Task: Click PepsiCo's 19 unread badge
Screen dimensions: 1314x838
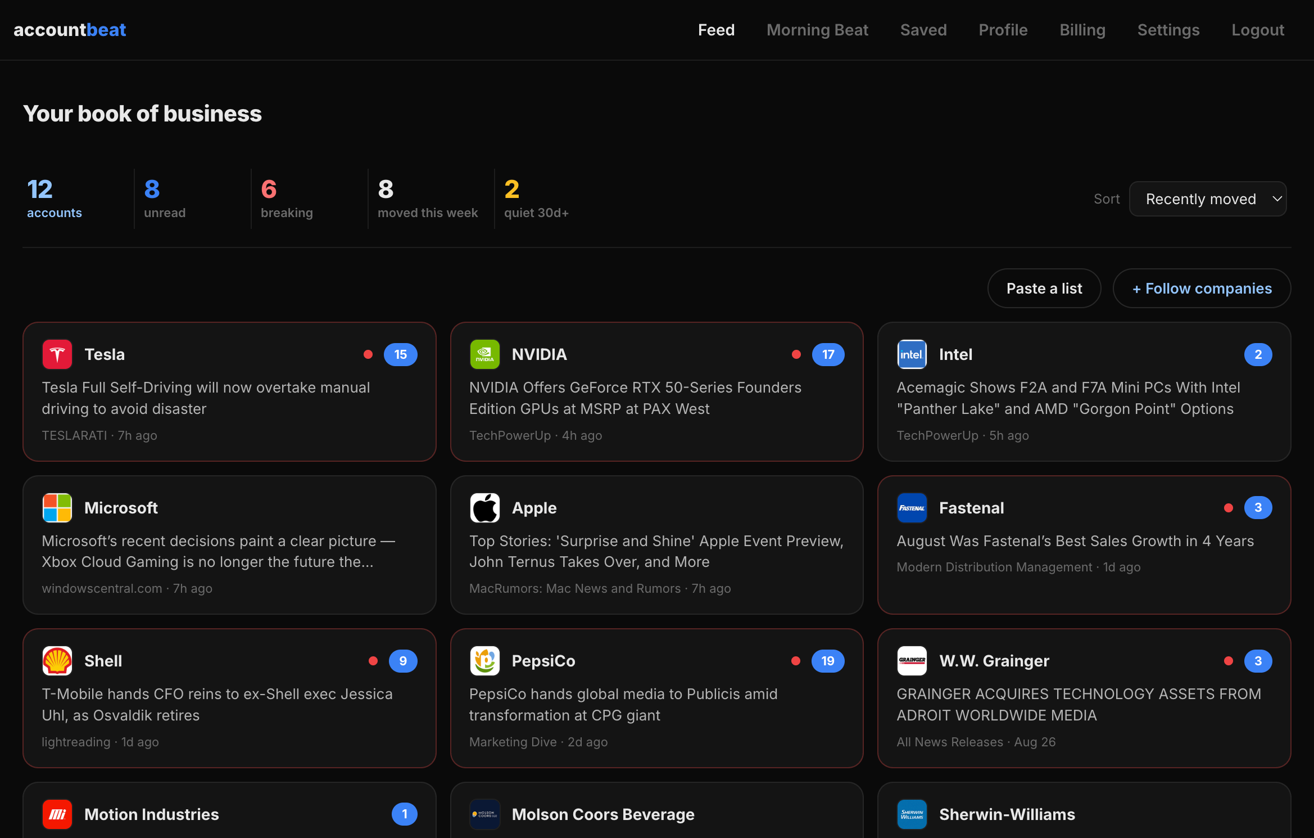Action: tap(828, 661)
